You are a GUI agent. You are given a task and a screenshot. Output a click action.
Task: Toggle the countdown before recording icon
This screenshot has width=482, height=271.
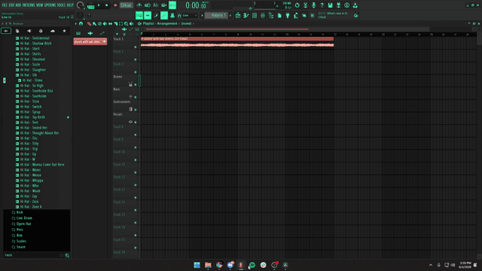pos(156,5)
